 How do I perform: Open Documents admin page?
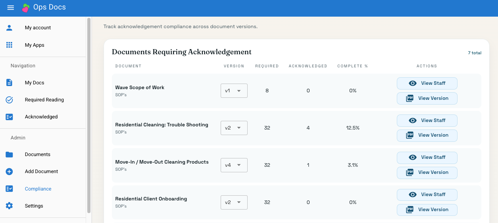coord(43,154)
